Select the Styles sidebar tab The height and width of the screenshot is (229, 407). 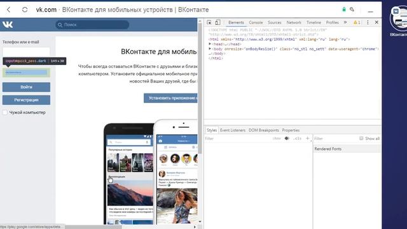[x=212, y=130]
